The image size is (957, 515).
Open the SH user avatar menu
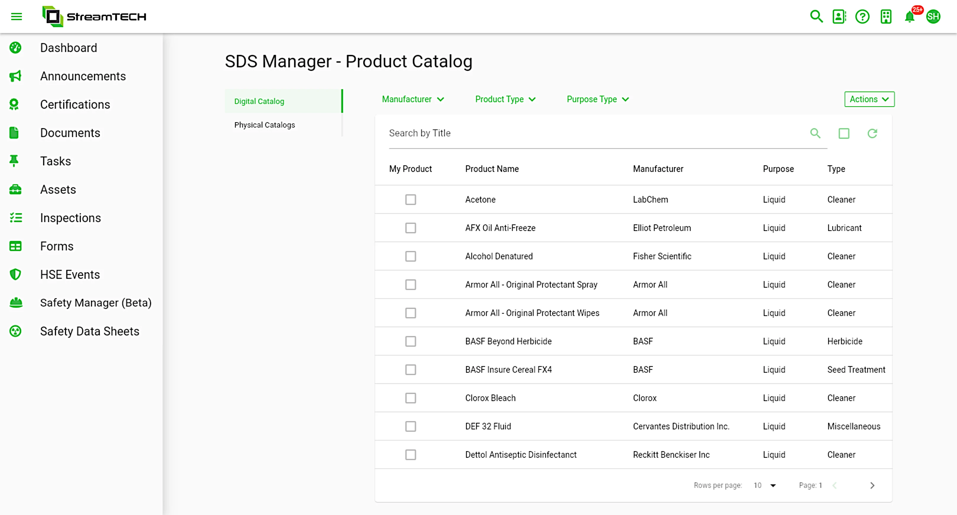coord(933,16)
